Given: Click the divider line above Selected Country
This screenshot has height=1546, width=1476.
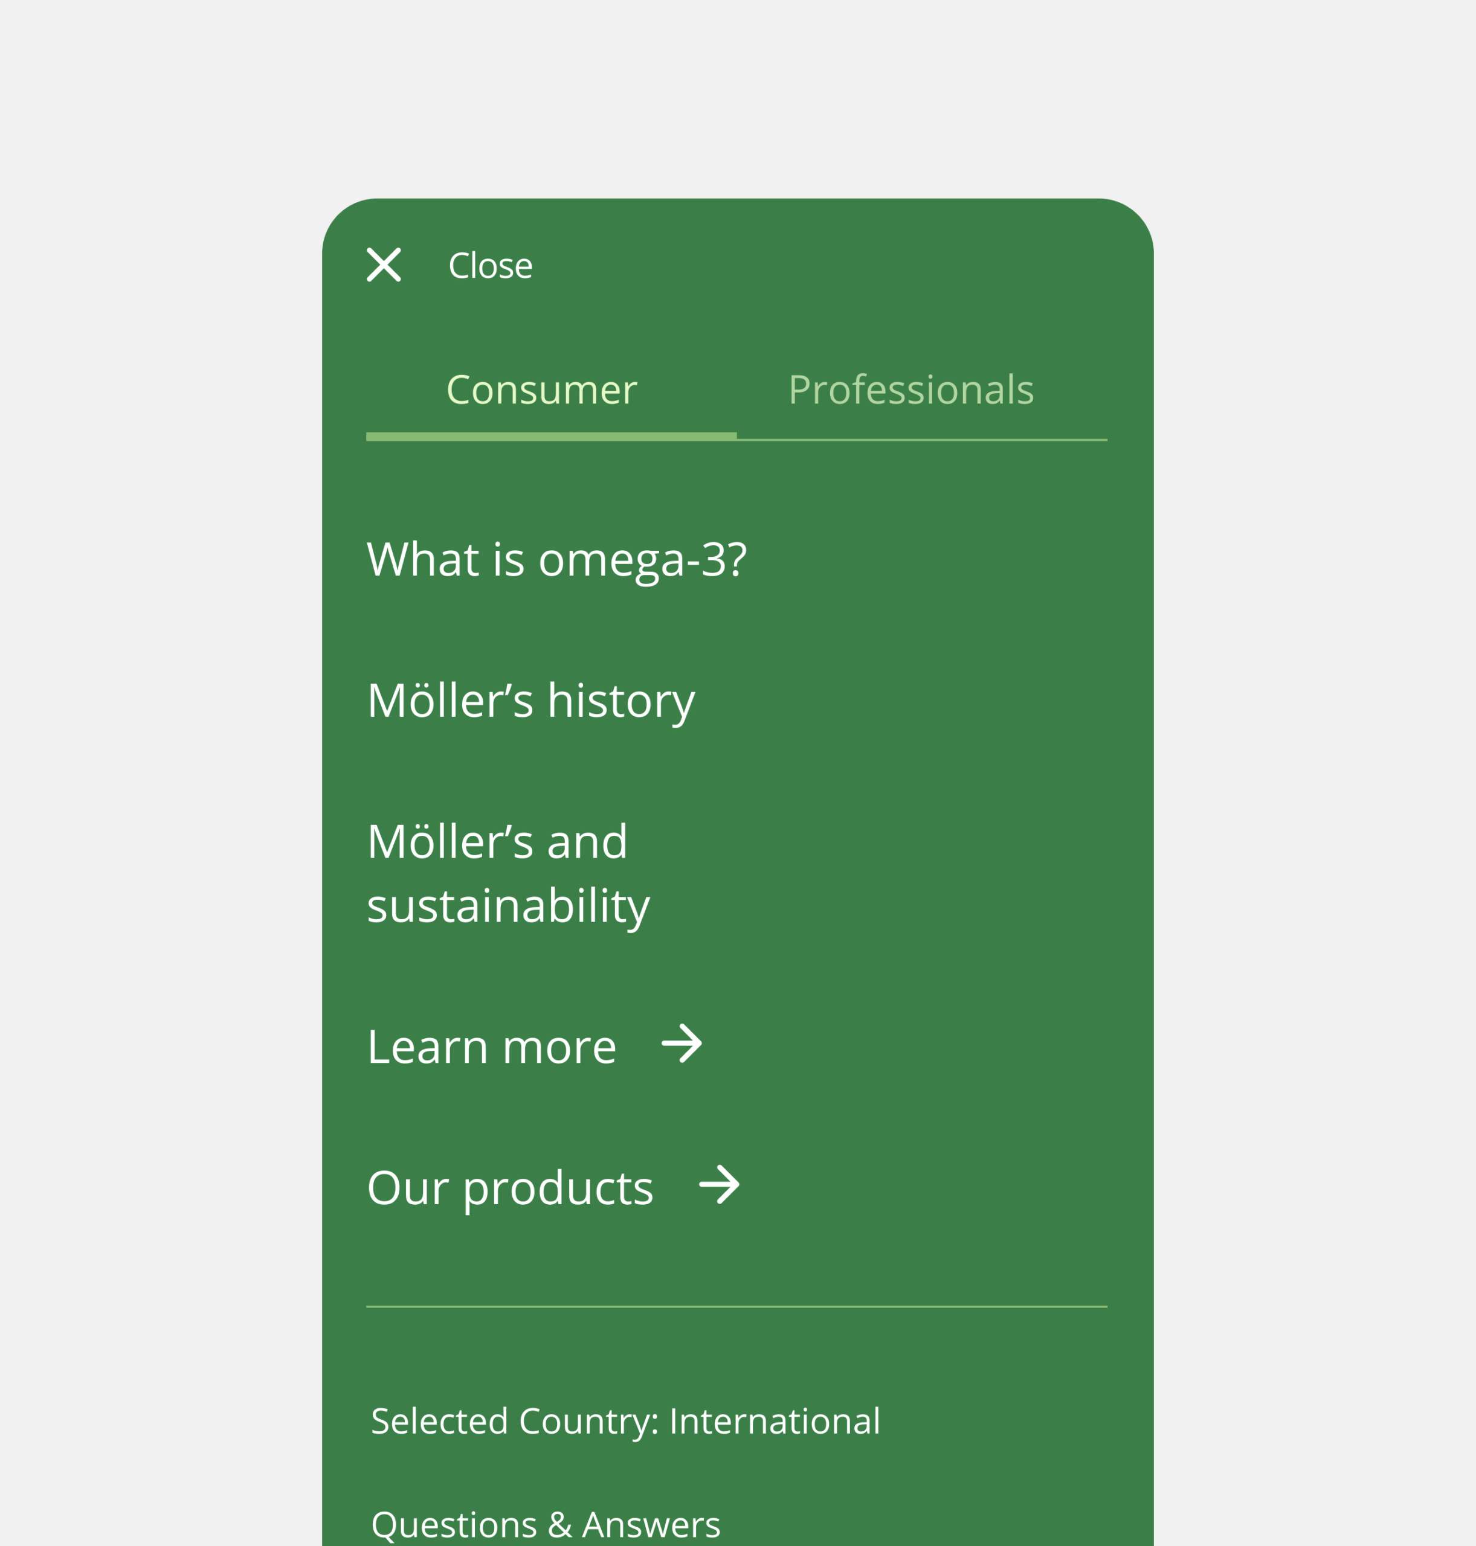Looking at the screenshot, I should [x=736, y=1307].
